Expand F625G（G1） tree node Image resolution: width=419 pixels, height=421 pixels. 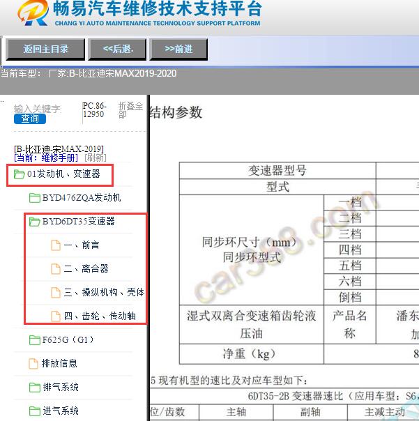(68, 339)
